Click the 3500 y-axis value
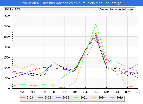 6,16
